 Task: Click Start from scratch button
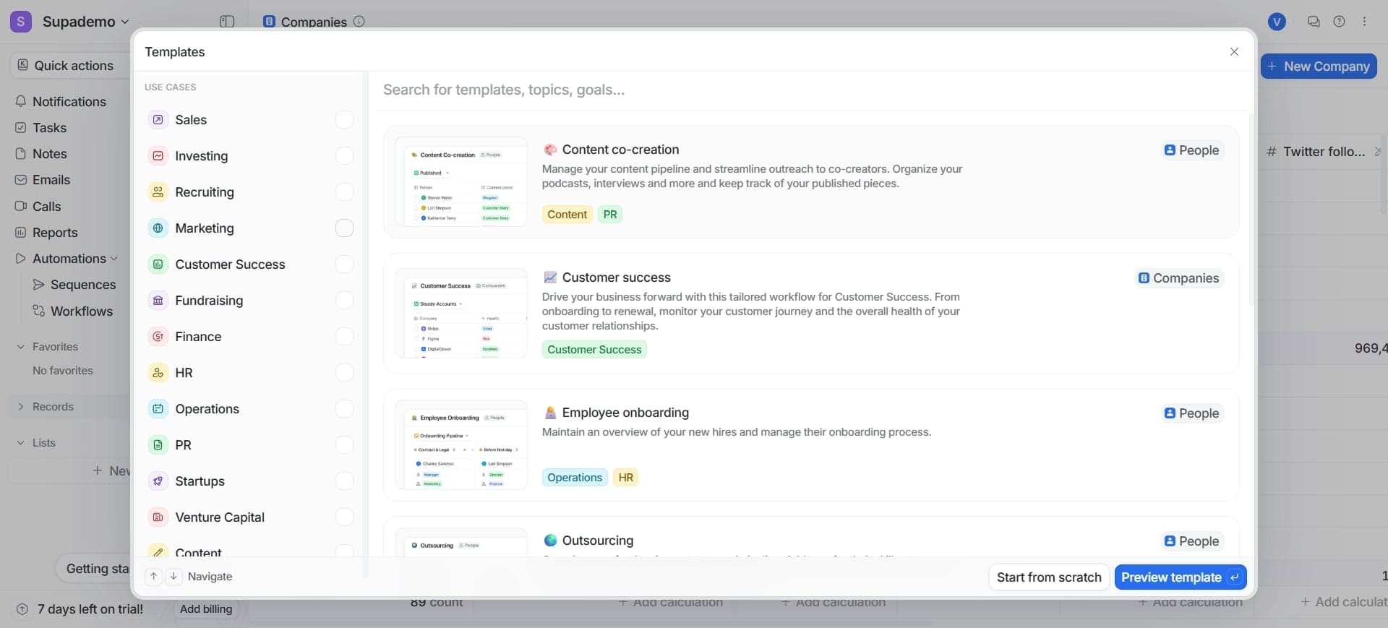coord(1048,577)
